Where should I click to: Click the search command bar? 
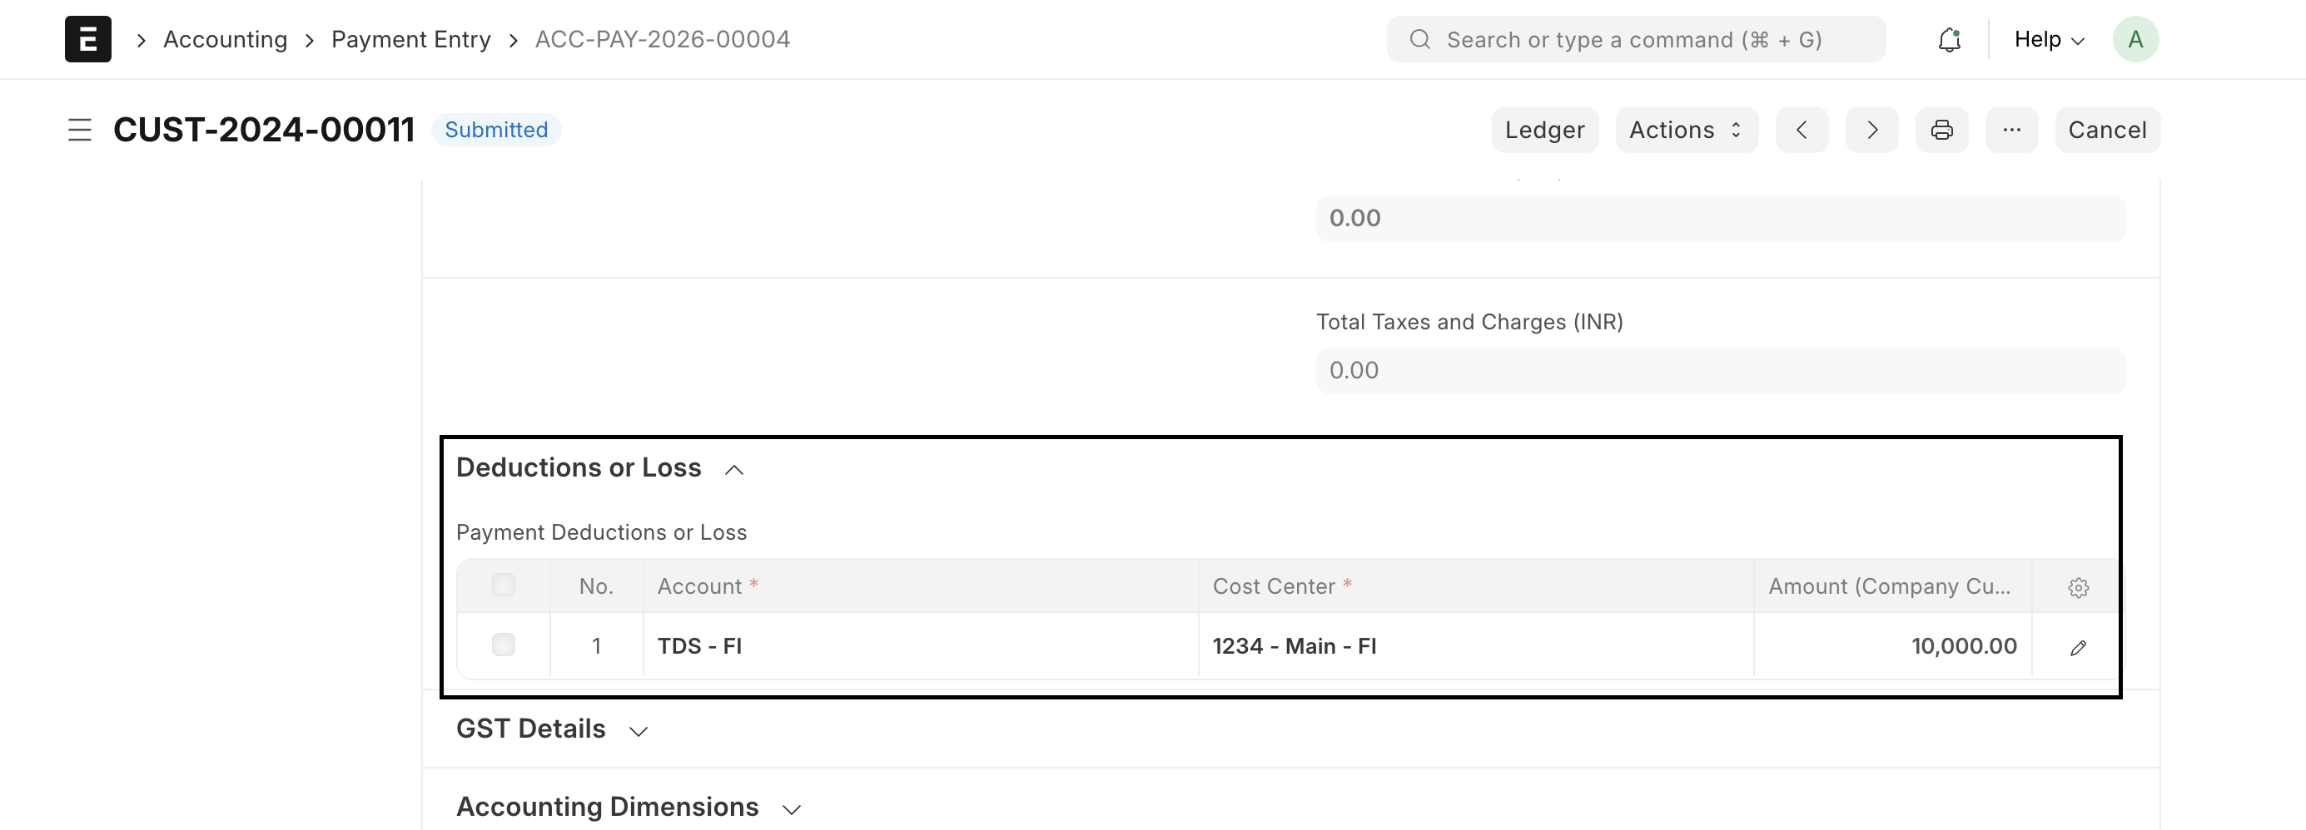1636,39
